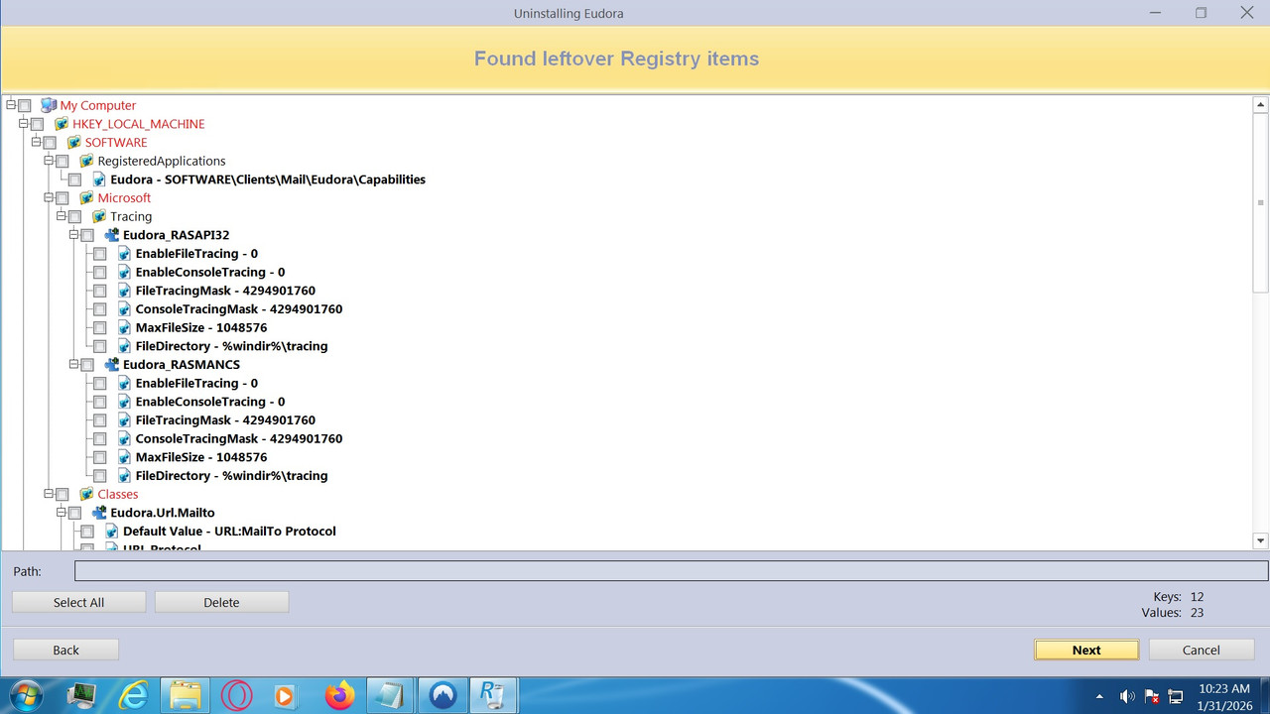
Task: Click the value icon beside Eudora Capabilities entry
Action: pos(99,179)
